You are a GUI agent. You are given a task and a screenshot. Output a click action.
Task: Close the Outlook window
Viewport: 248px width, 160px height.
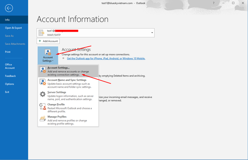pos(243,3)
